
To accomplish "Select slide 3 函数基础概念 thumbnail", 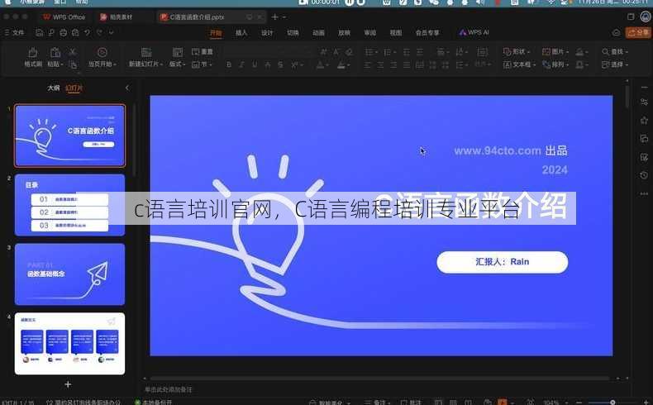I will (69, 274).
